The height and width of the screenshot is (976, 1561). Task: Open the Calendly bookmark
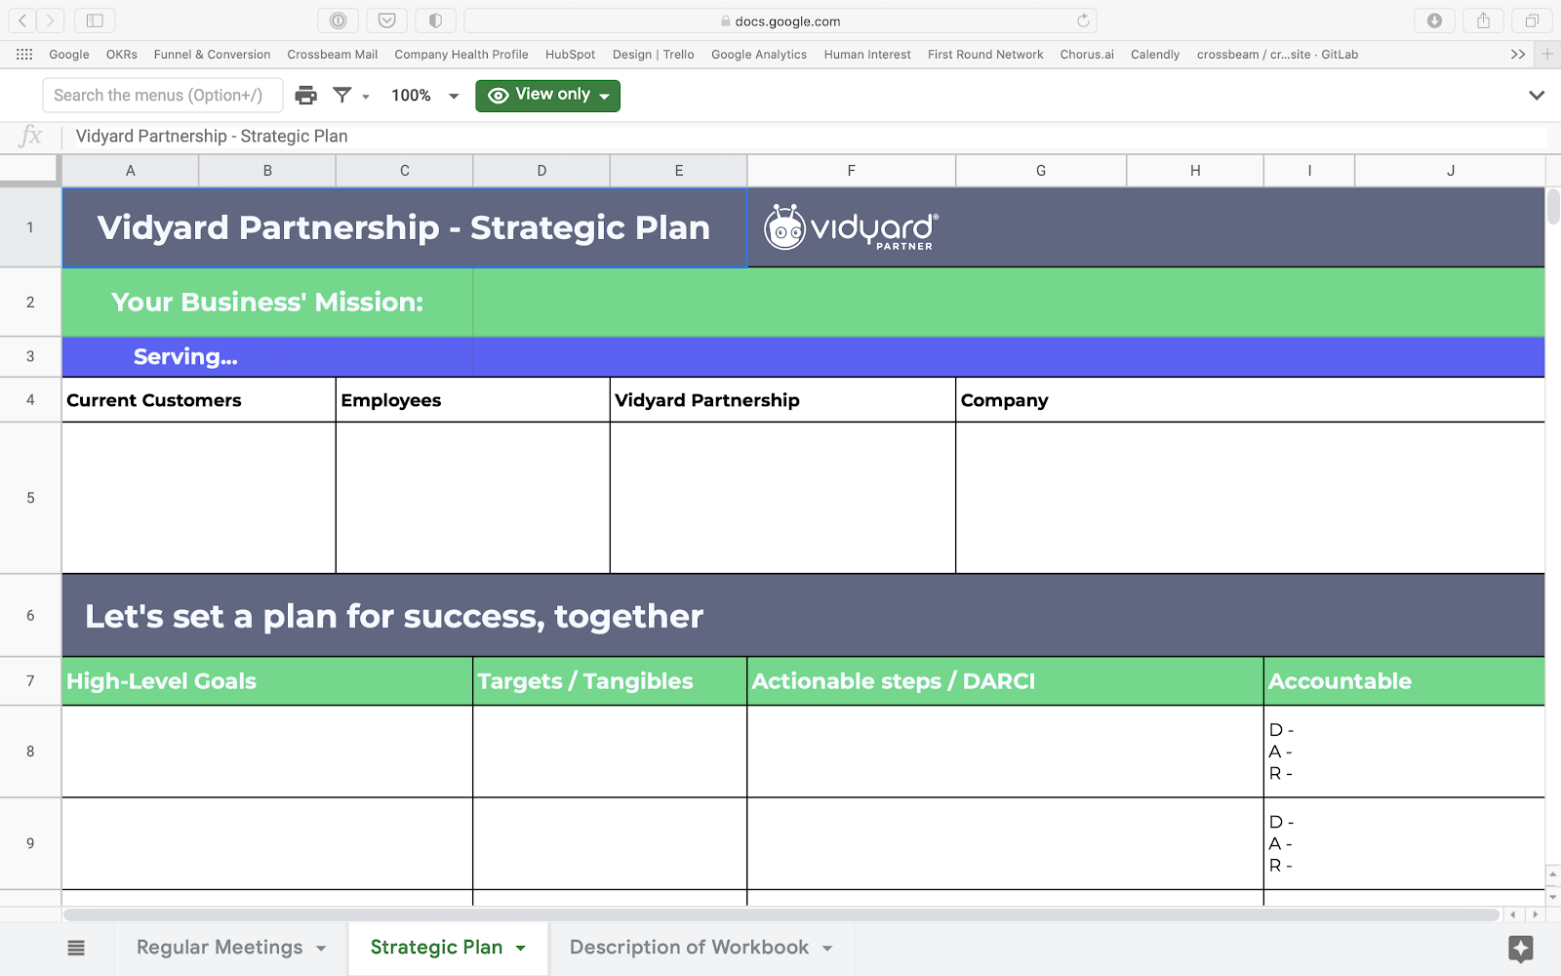[1155, 55]
